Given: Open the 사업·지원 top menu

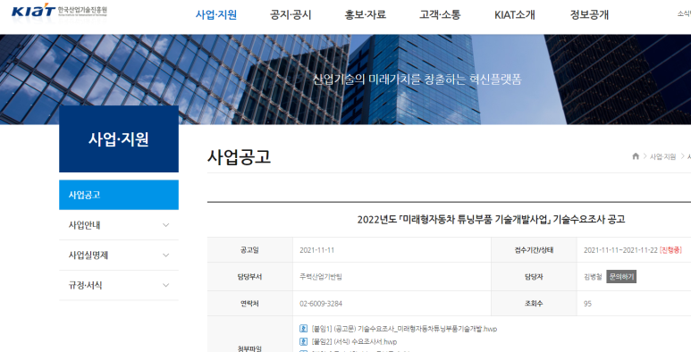Looking at the screenshot, I should point(216,14).
